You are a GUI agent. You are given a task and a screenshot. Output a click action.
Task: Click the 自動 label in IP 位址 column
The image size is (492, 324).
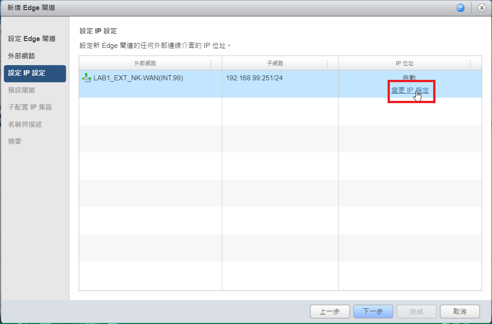point(409,78)
